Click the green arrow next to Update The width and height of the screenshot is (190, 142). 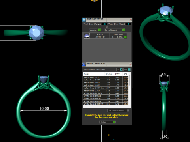point(99,30)
